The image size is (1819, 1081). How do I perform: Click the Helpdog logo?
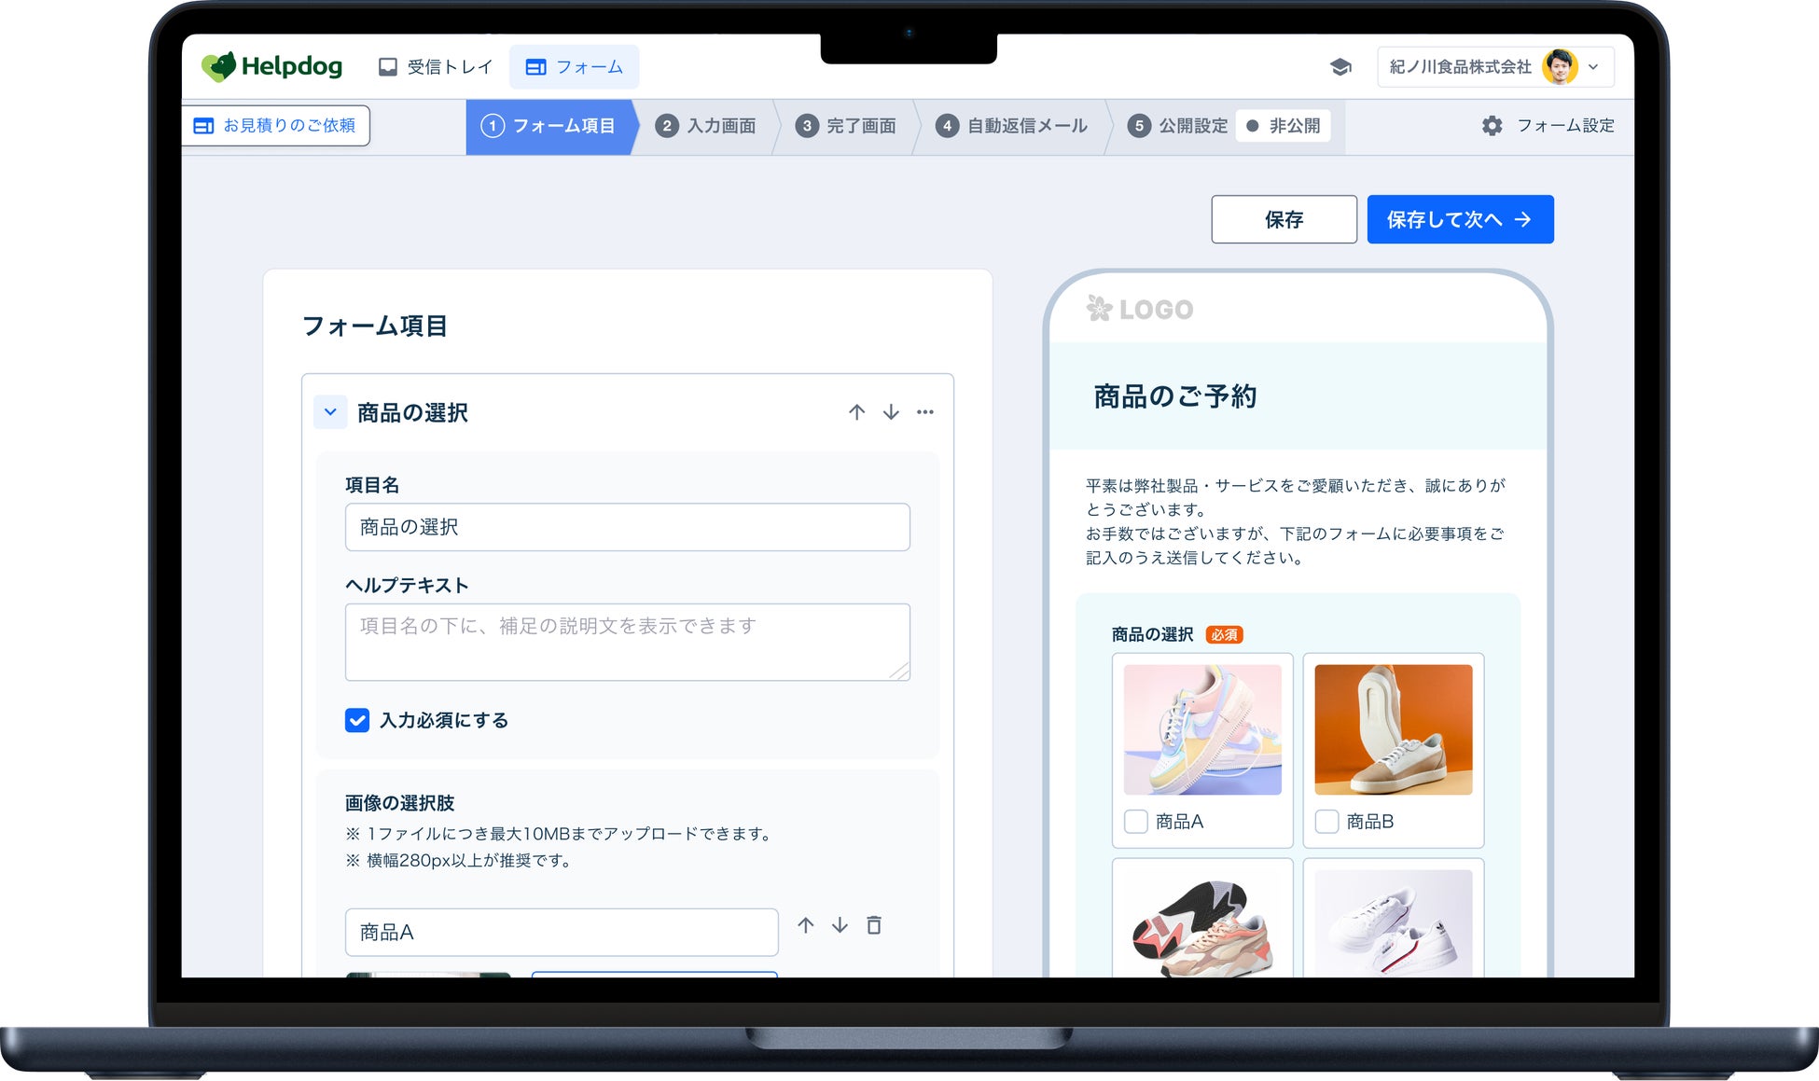click(271, 66)
